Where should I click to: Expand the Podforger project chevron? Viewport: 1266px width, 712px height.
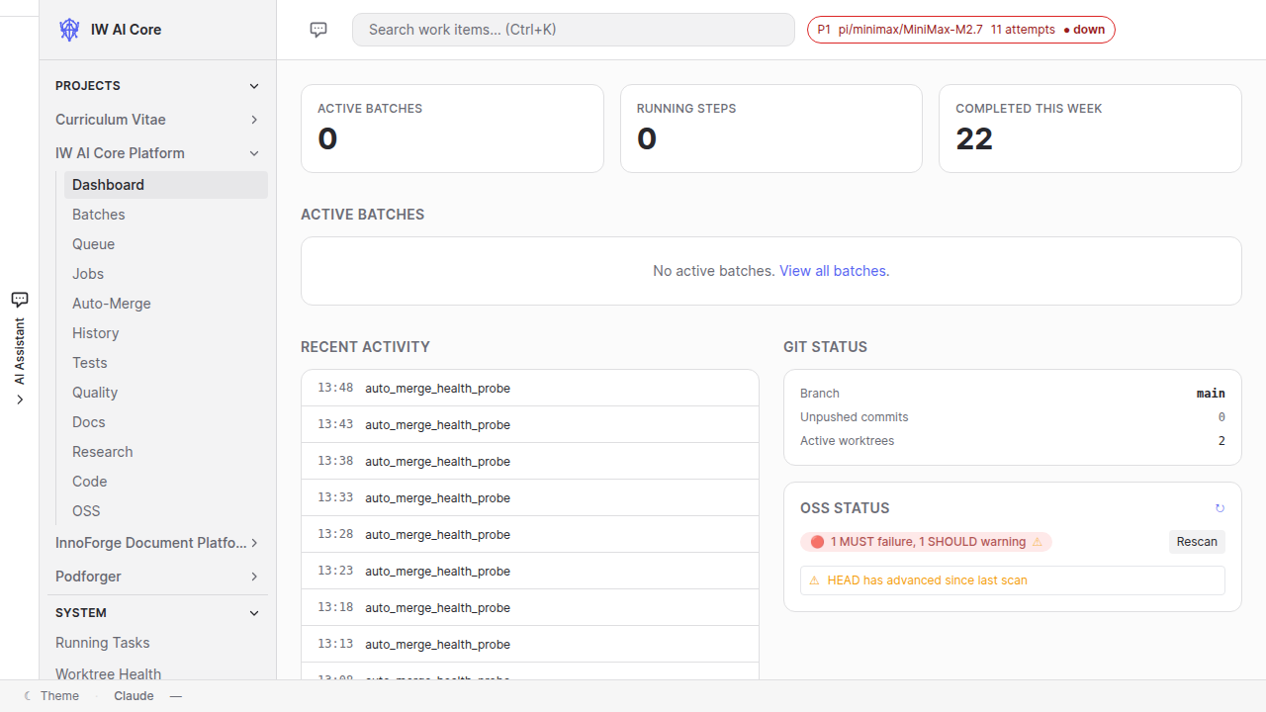[254, 577]
